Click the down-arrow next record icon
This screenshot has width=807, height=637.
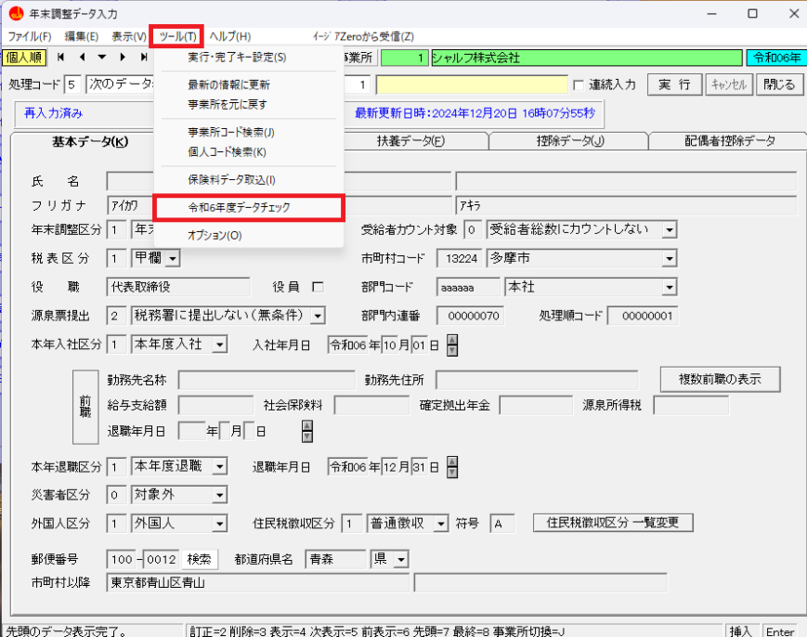coord(101,58)
